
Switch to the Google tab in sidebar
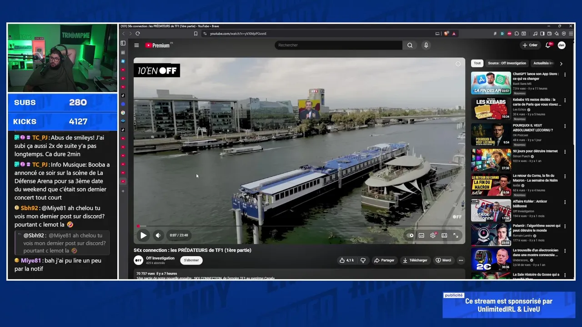pos(123,113)
